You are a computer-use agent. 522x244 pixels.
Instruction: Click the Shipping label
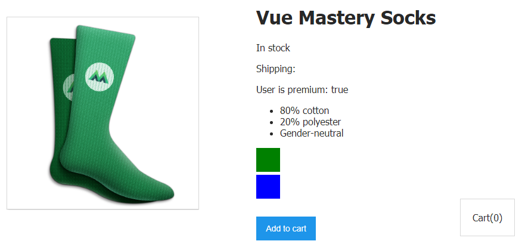click(275, 69)
